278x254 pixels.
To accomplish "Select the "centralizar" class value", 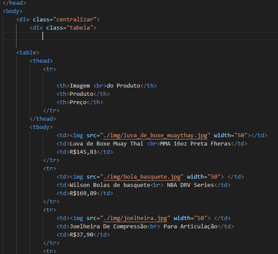I will (x=75, y=20).
